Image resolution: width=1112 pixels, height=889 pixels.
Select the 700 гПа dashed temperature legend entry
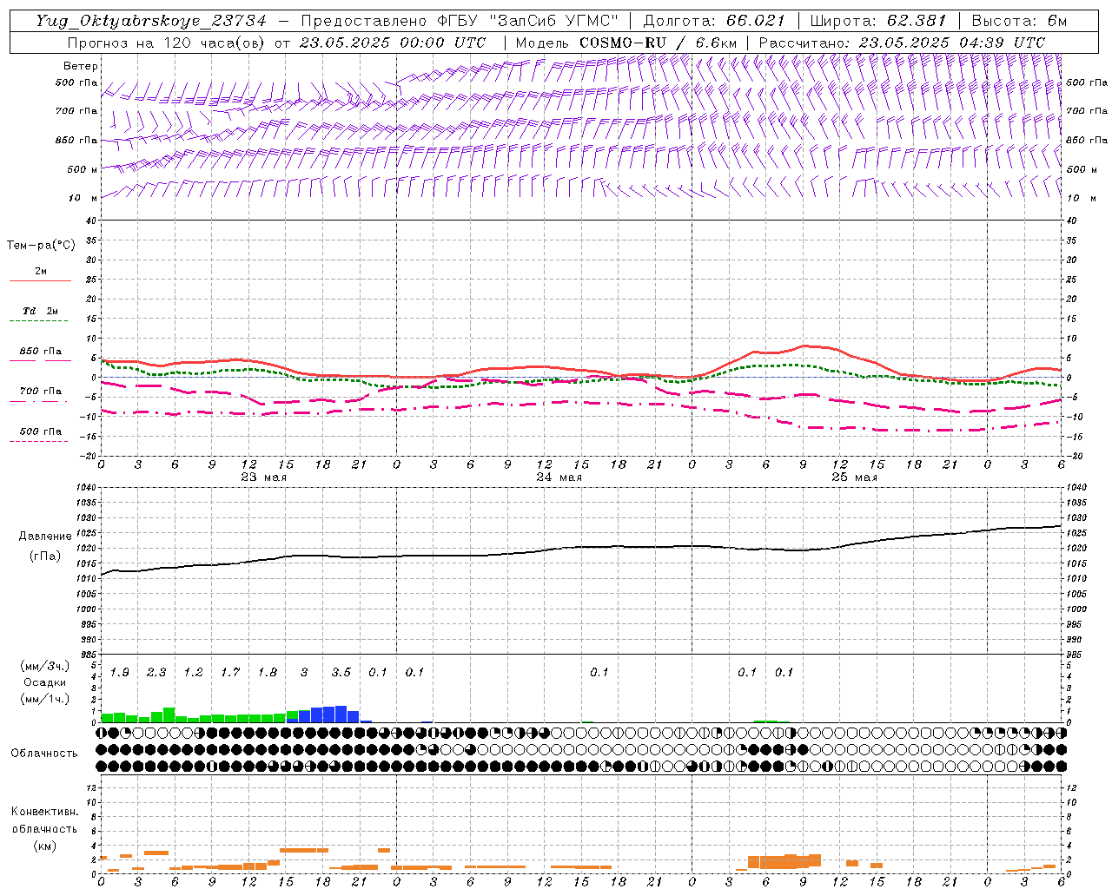41,392
